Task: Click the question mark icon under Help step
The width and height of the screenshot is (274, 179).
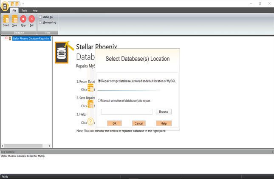Action: (x=90, y=122)
